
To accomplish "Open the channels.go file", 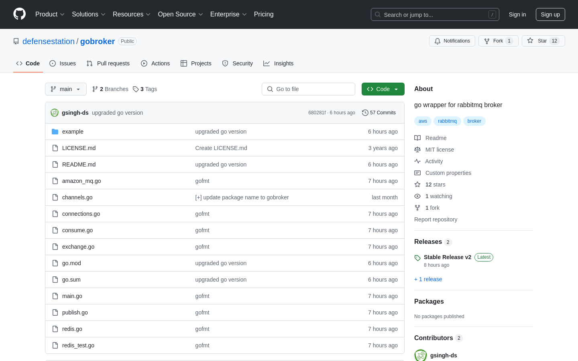I will [x=77, y=197].
